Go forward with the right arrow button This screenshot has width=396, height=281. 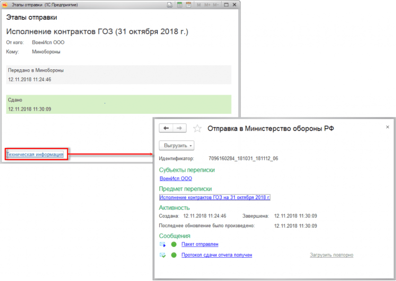[180, 128]
